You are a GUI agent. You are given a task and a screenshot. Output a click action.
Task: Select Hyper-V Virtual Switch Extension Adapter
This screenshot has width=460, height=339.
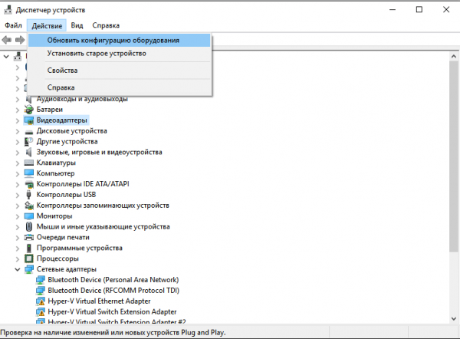point(112,311)
